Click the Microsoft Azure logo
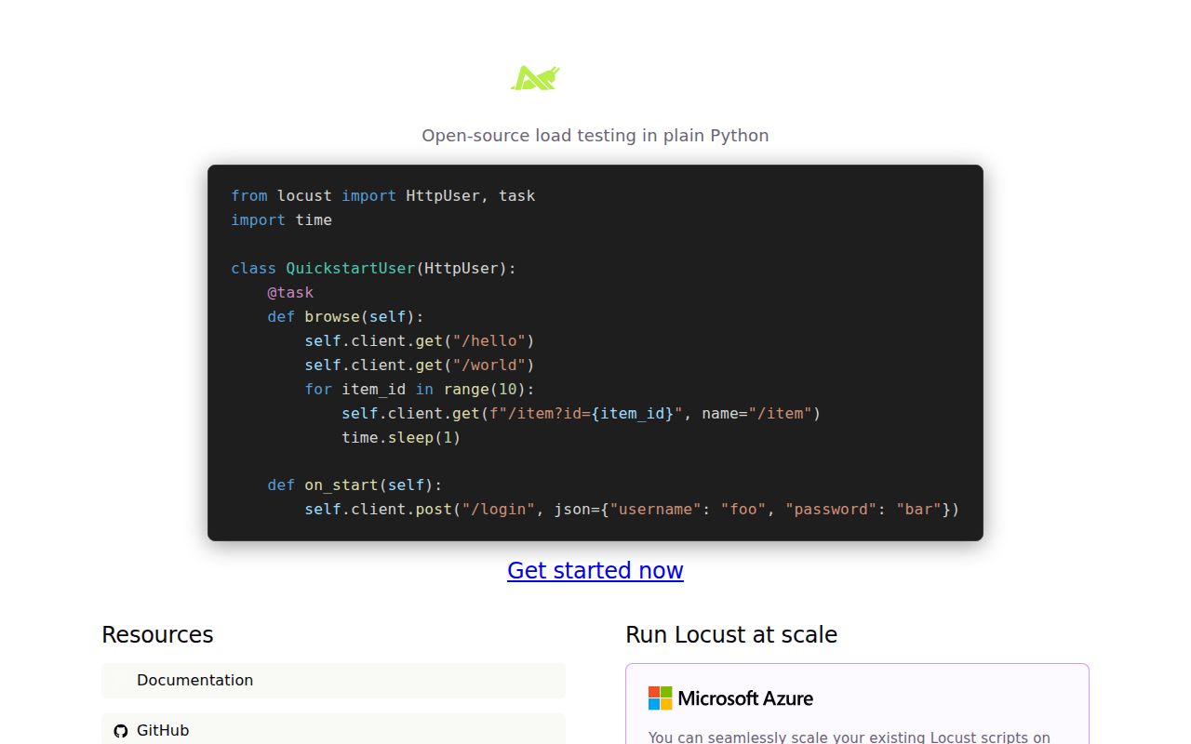 [730, 698]
